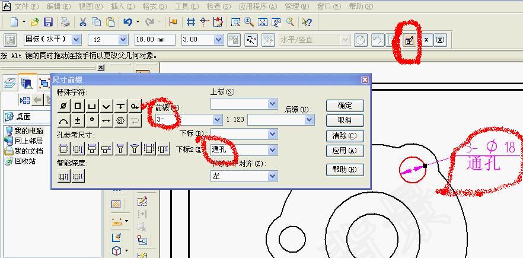This screenshot has height=258, width=523.
Task: Save the drawing with the floppy disk icon
Action: pyautogui.click(x=49, y=22)
